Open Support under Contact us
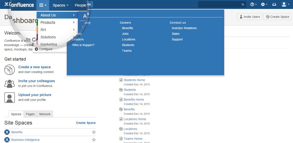 click(x=177, y=39)
